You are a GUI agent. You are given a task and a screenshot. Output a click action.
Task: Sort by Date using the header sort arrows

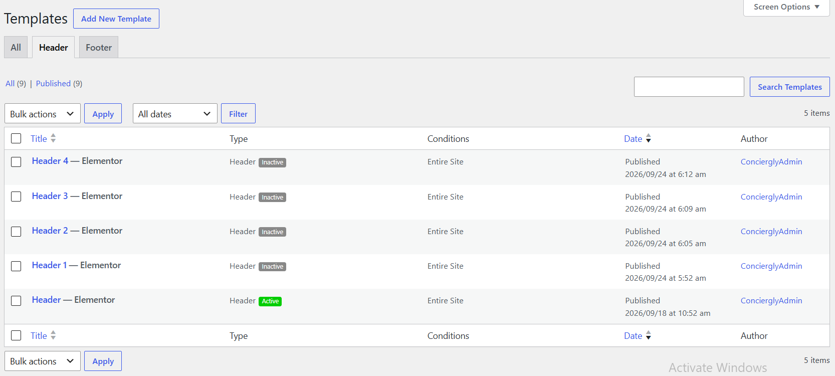[648, 138]
